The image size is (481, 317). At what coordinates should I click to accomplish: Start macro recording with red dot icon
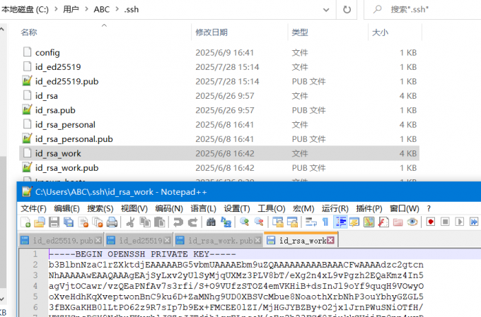tap(431, 222)
